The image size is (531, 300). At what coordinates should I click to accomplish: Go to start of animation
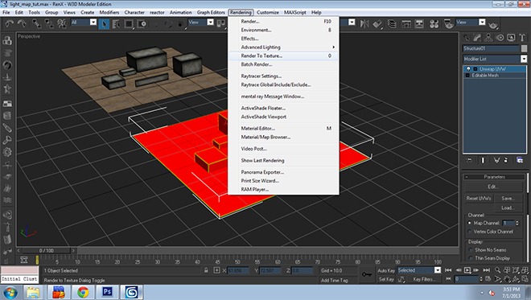[448, 270]
